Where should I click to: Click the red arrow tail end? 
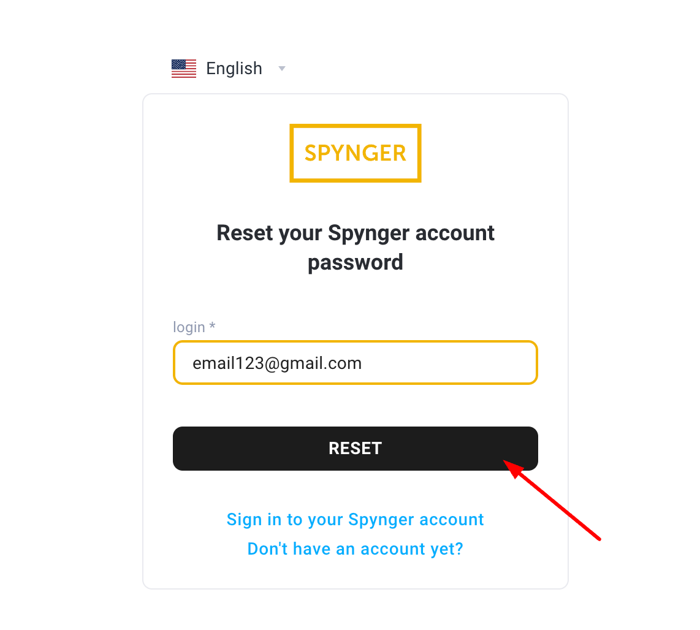[x=599, y=539]
